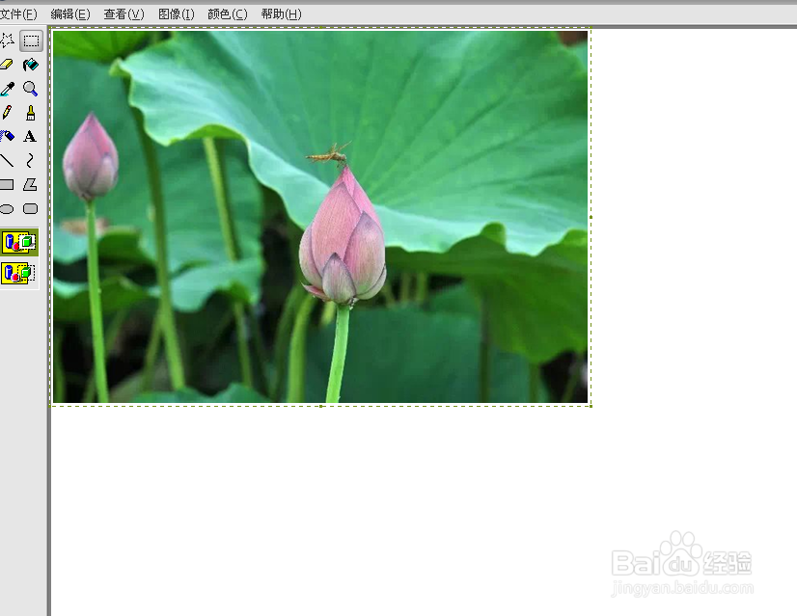Click the selection's bottom-middle resize handle
Image resolution: width=797 pixels, height=616 pixels.
(x=320, y=406)
